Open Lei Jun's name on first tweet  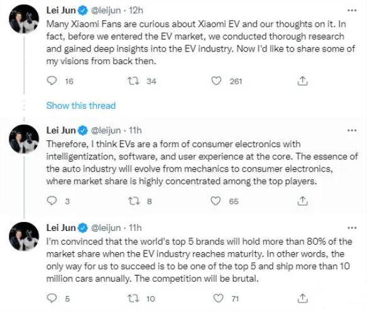tap(61, 10)
